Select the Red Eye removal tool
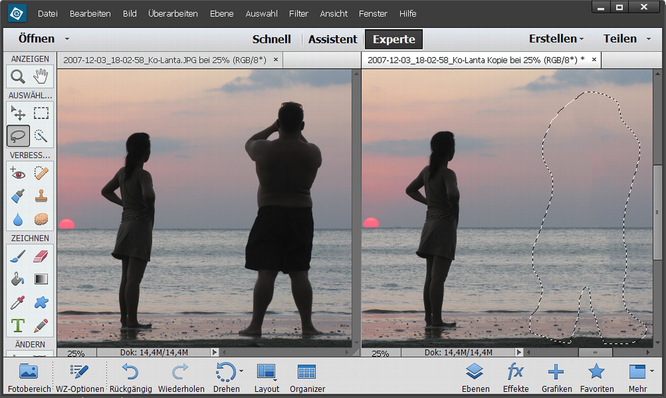Viewport: 666px width, 398px height. tap(18, 173)
